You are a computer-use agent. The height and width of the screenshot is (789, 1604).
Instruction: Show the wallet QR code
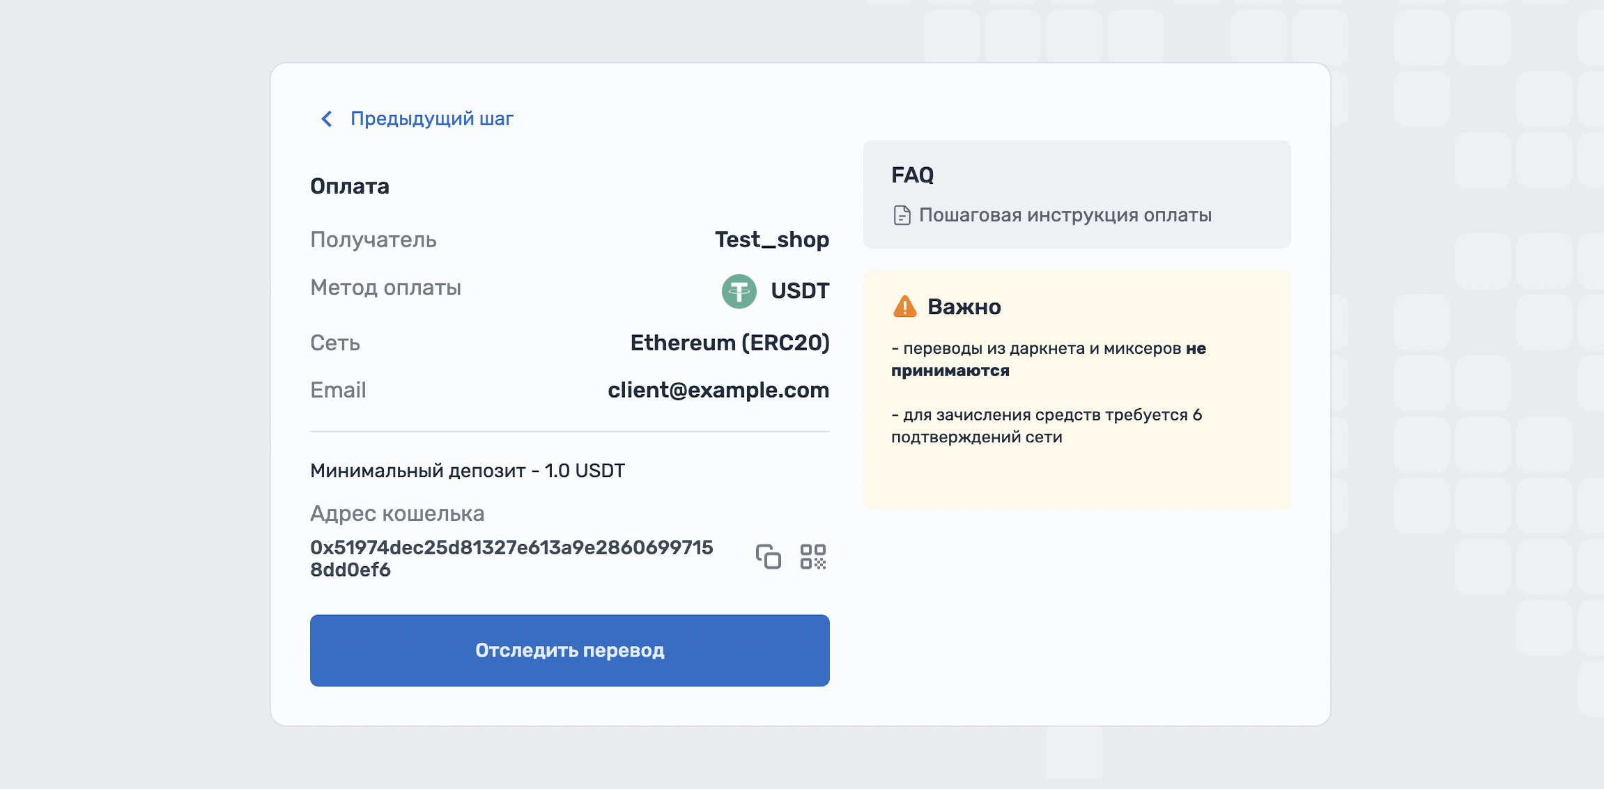click(812, 557)
